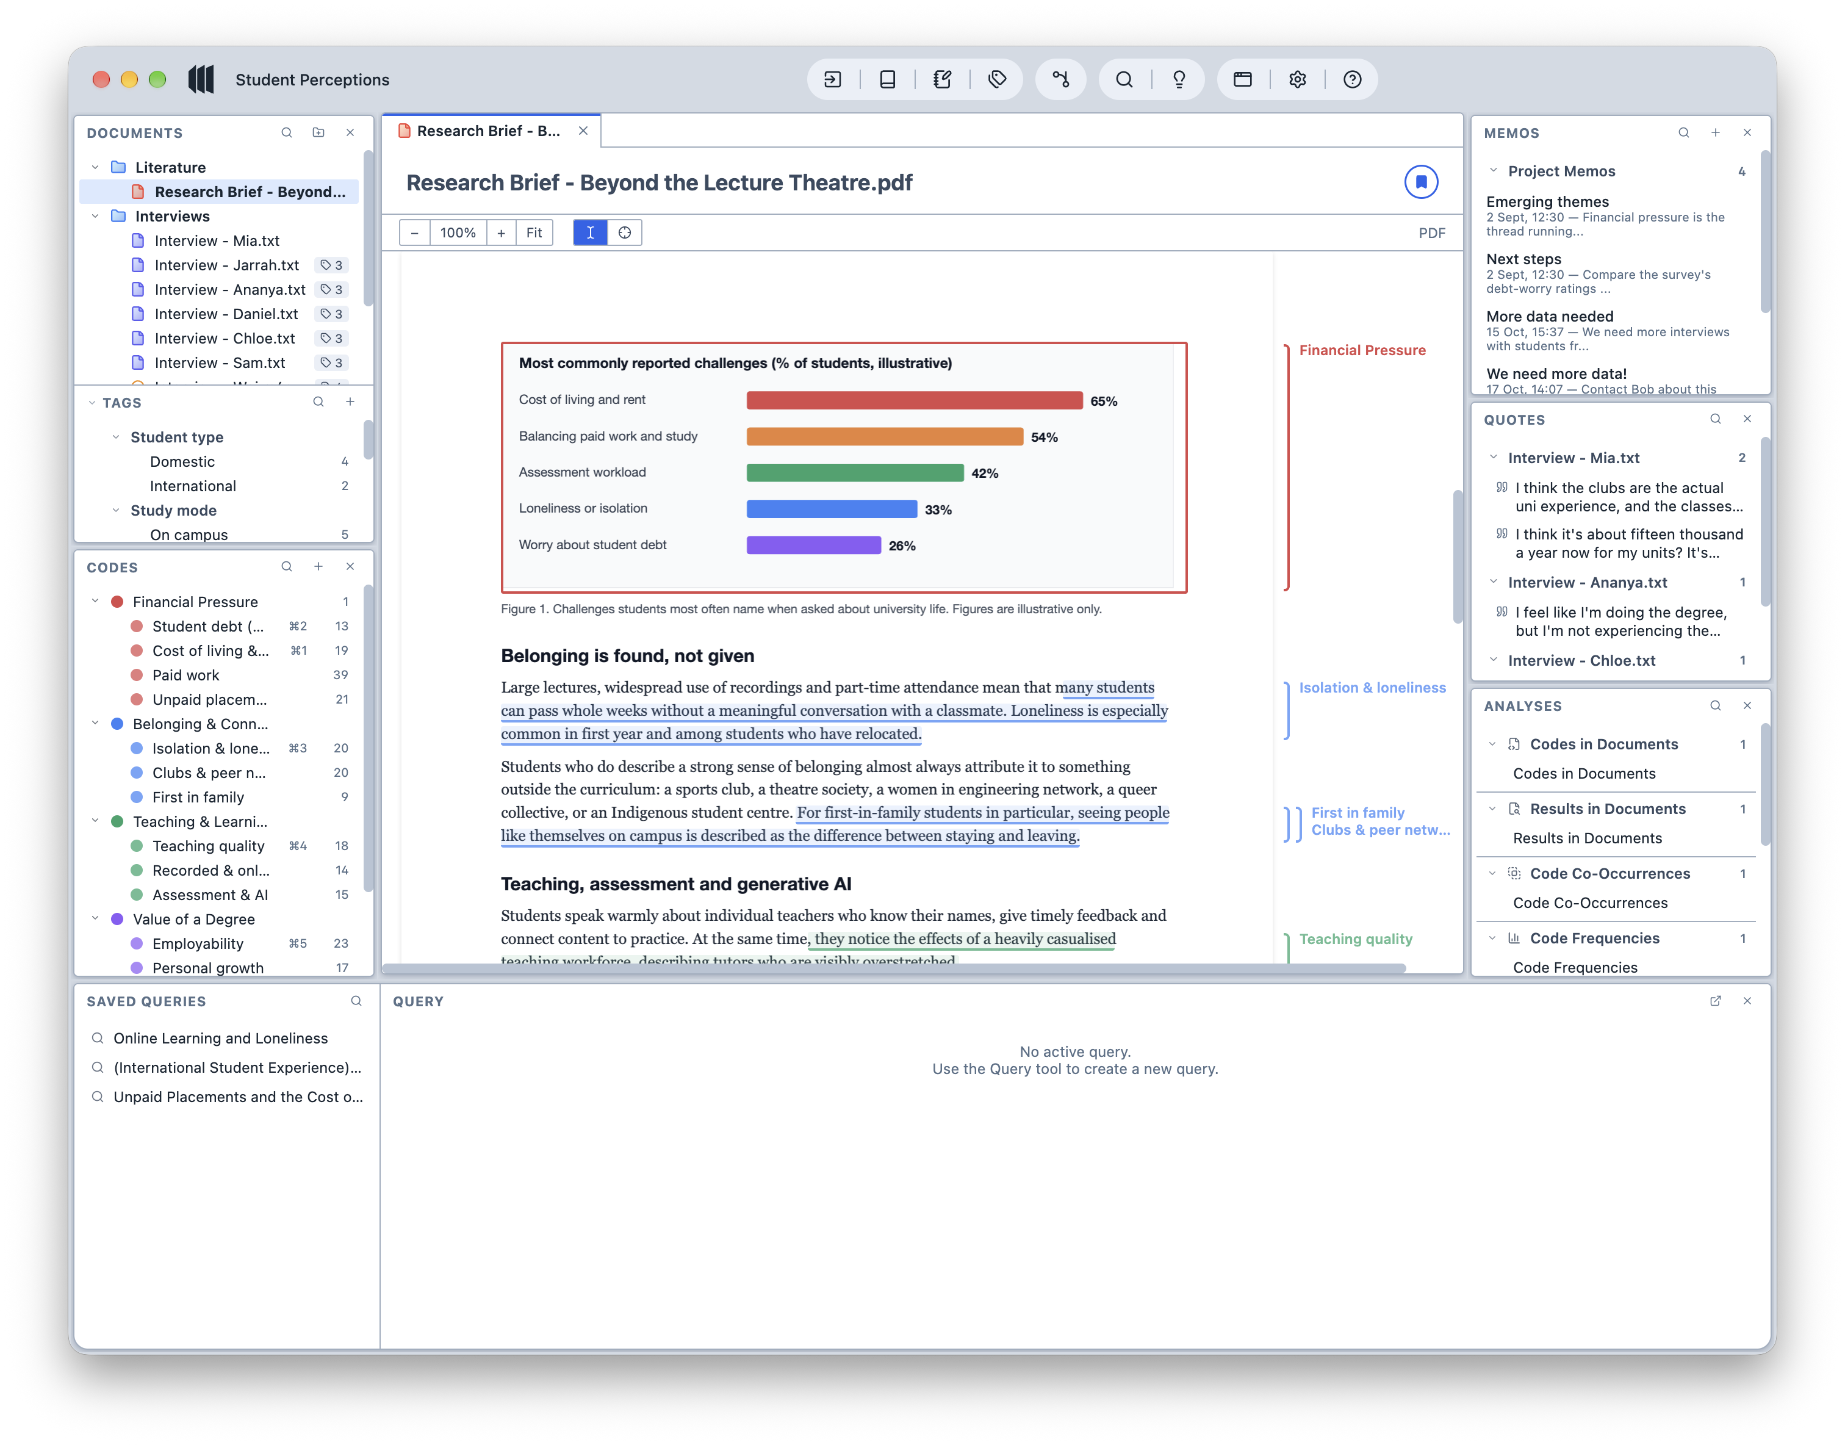
Task: Collapse Interview - Mia.txt quotes group
Action: (1493, 458)
